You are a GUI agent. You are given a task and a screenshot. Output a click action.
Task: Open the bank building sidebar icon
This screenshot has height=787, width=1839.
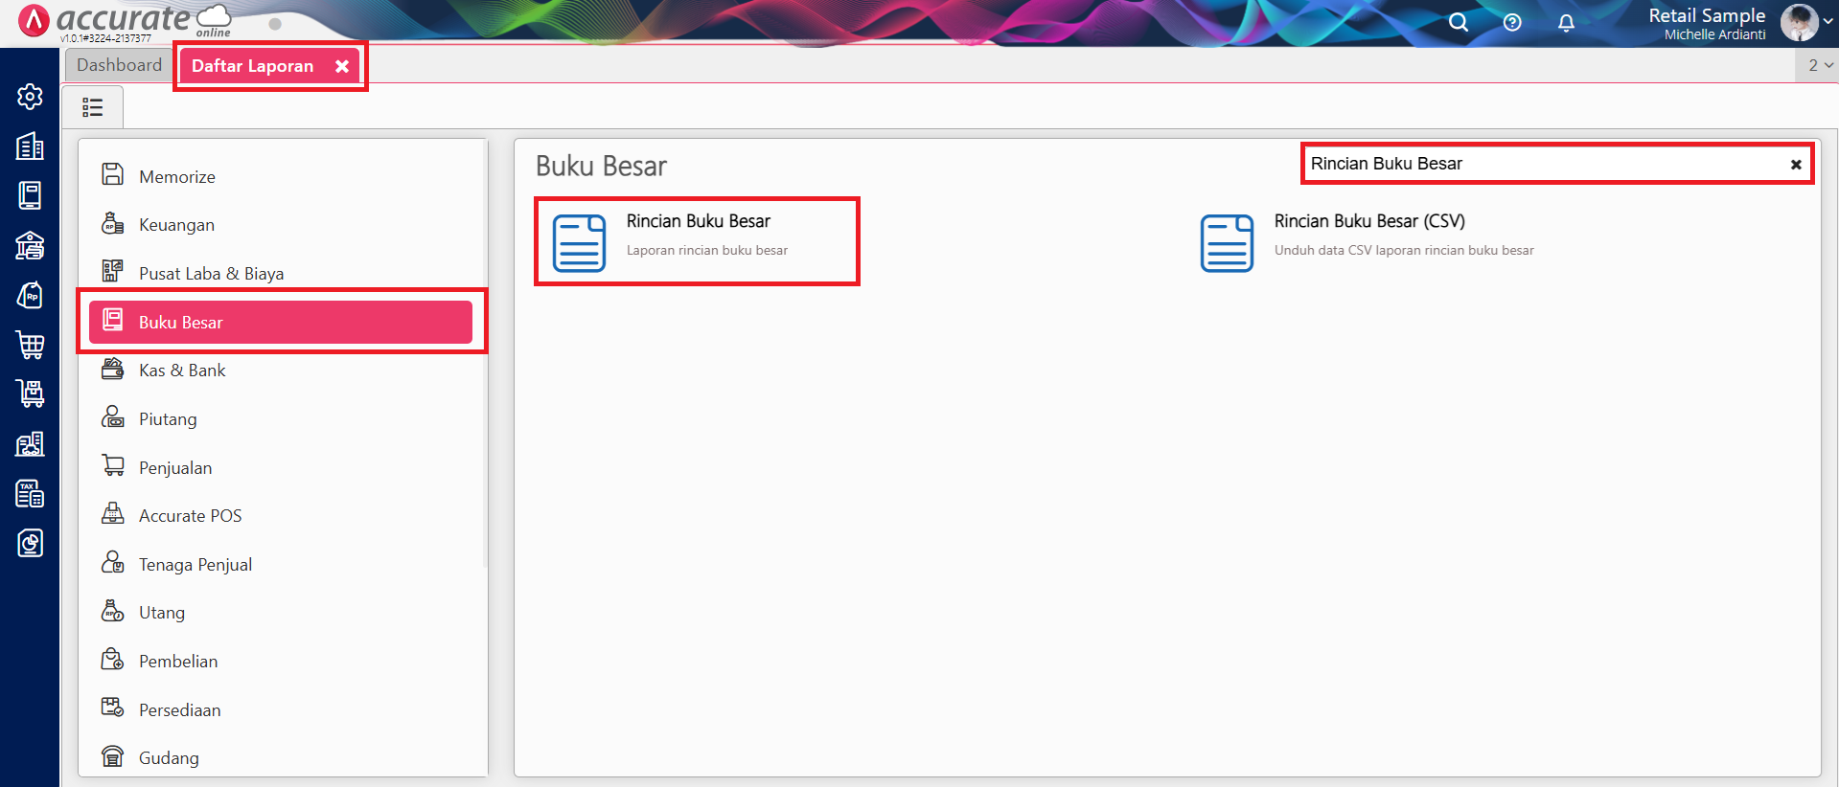point(30,246)
